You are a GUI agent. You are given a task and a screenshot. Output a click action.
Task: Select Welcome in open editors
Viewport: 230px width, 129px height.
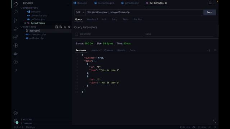pyautogui.click(x=36, y=12)
